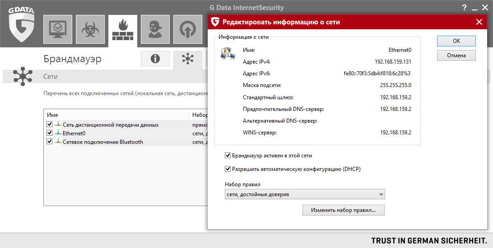Toggle the Ethernet0 network checkbox
Screen dimensions: 493x248
pyautogui.click(x=50, y=133)
